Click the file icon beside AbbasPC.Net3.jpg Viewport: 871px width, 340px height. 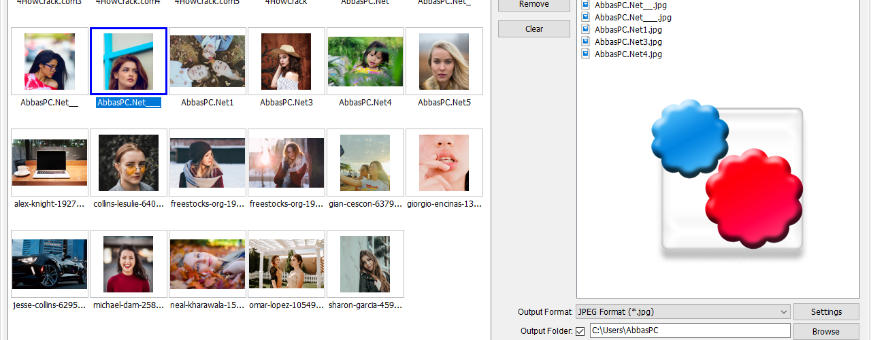click(x=585, y=42)
